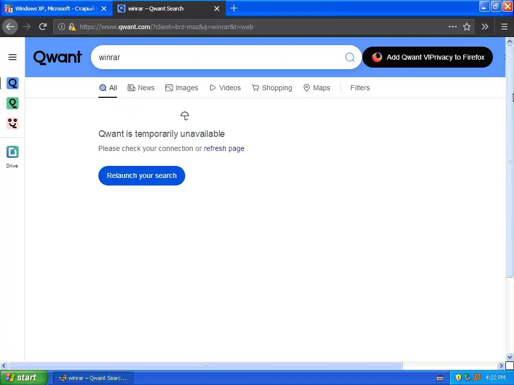
Task: Switch to the News tab
Action: click(x=141, y=88)
